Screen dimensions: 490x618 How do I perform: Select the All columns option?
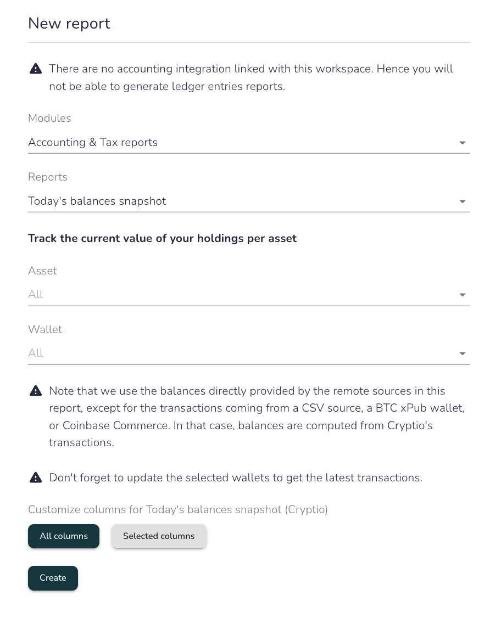[64, 536]
